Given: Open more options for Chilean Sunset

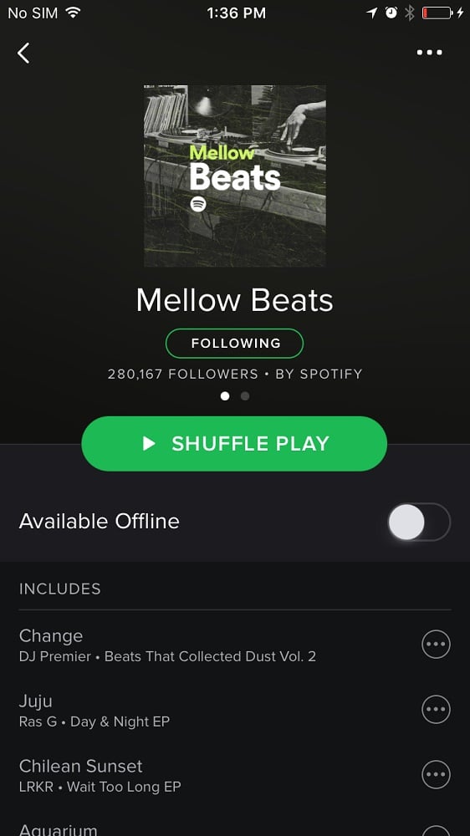Looking at the screenshot, I should [x=436, y=775].
